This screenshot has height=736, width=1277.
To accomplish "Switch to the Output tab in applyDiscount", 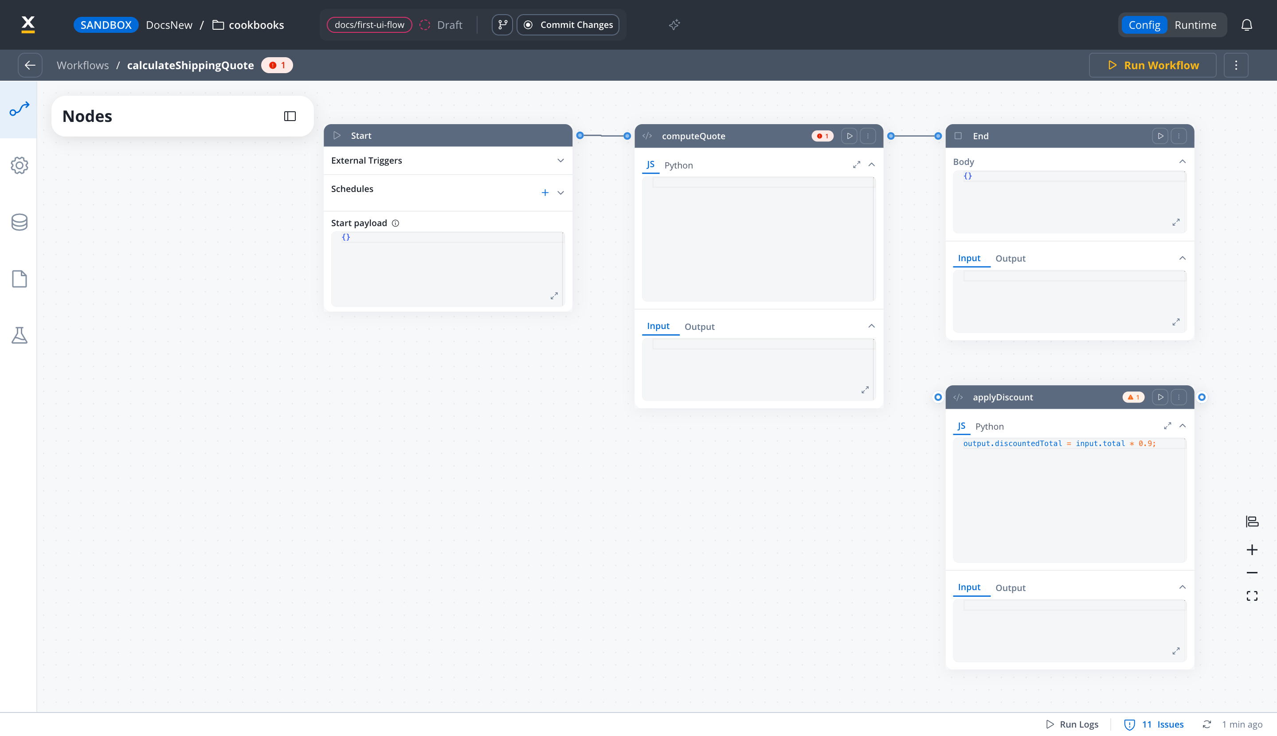I will 1010,588.
